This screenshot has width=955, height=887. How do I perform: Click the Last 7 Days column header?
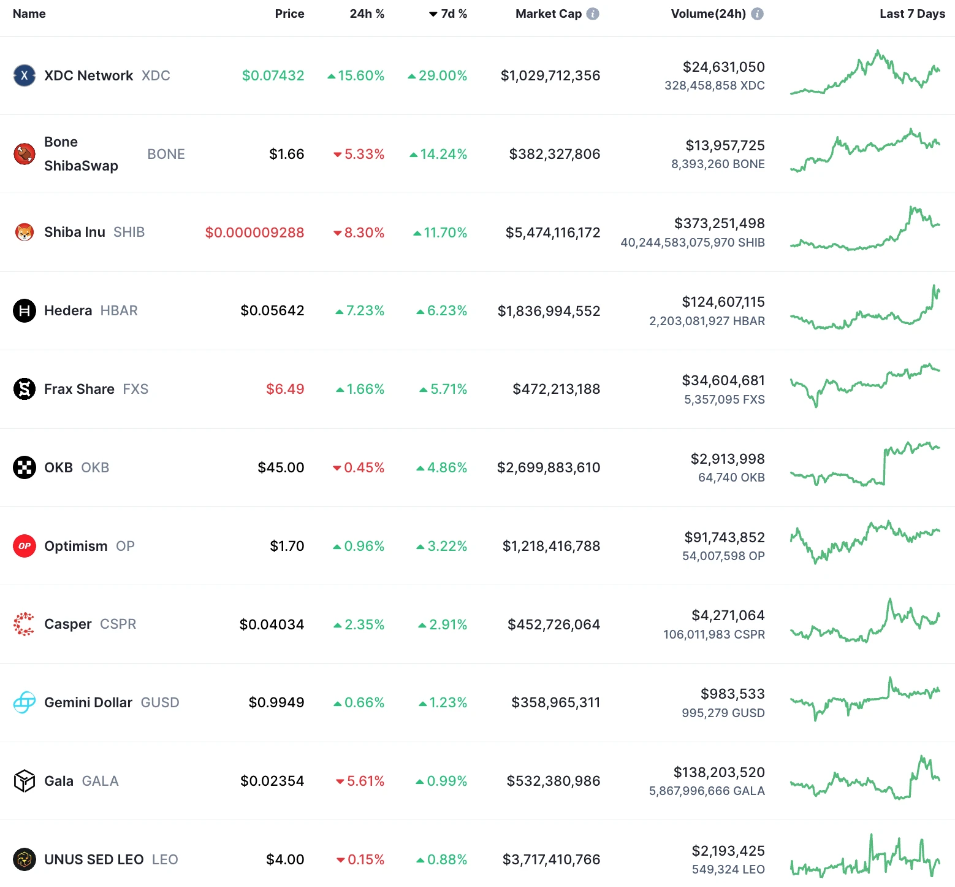[x=912, y=13]
